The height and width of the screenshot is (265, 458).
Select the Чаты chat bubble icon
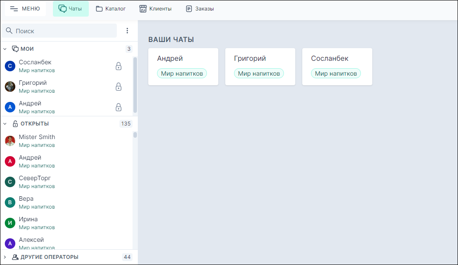tap(62, 8)
